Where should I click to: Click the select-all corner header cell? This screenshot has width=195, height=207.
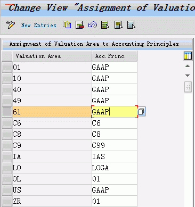coord(7,56)
